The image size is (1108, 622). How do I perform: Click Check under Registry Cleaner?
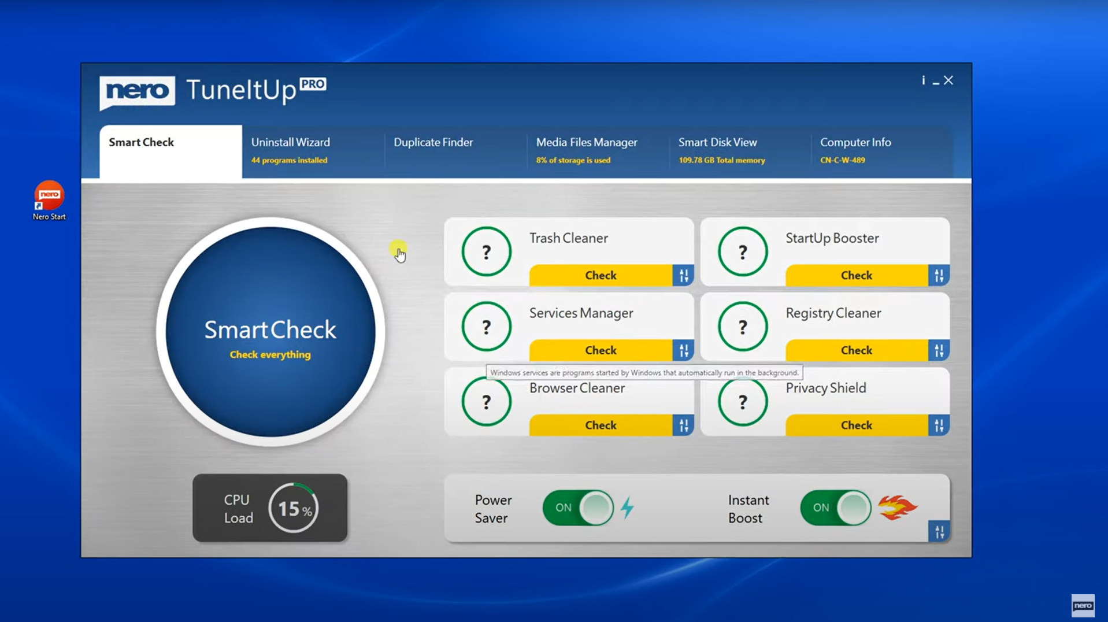[856, 350]
